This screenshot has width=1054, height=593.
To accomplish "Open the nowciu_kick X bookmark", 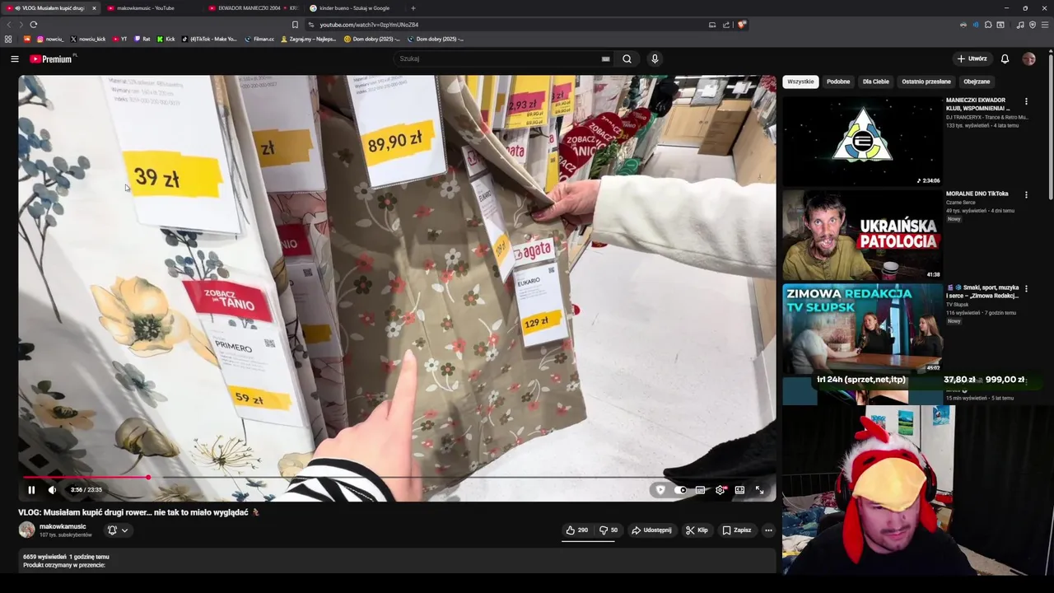I will click(88, 39).
